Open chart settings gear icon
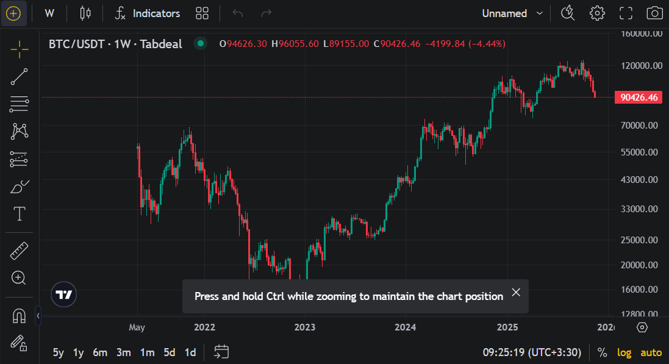669x364 pixels. tap(596, 13)
